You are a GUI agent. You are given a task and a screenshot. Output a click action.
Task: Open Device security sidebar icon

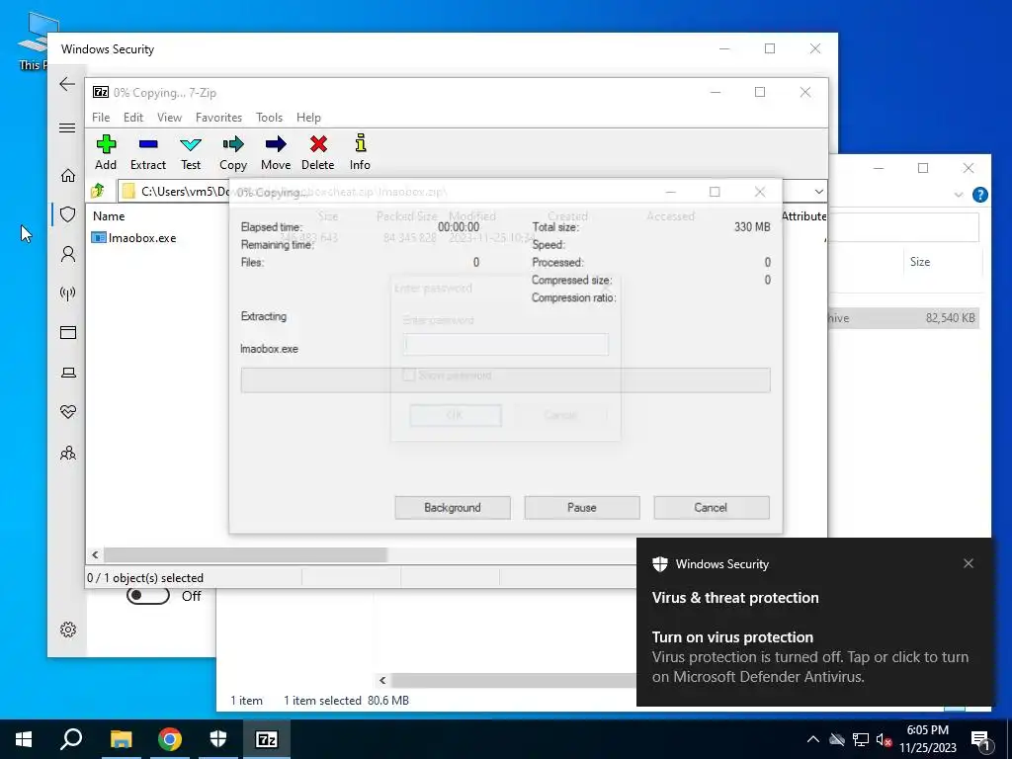point(68,373)
